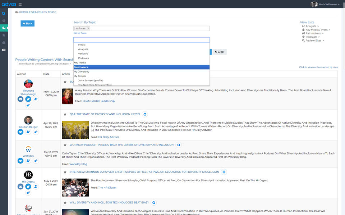Select Analysts in the dropdown list
Screen dimensions: 345x215
(142, 49)
